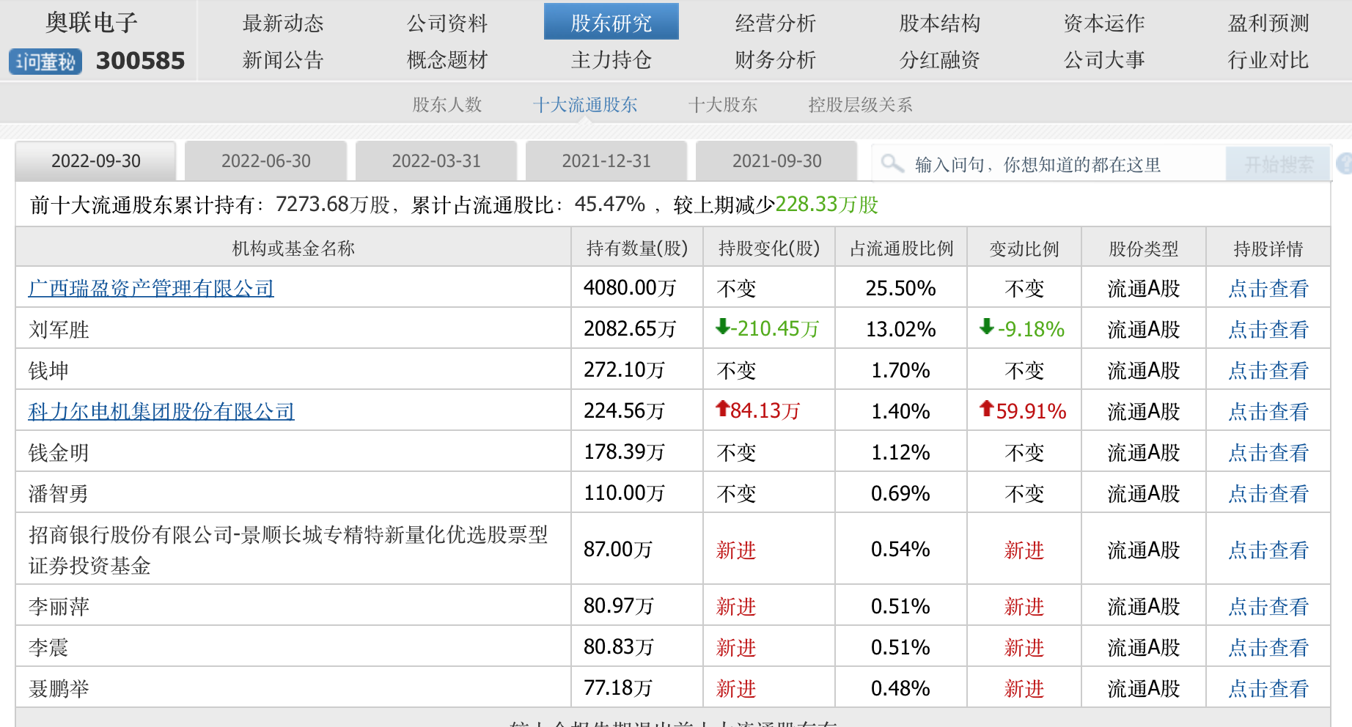View holding details for 钱坤
Image resolution: width=1352 pixels, height=727 pixels.
1268,371
